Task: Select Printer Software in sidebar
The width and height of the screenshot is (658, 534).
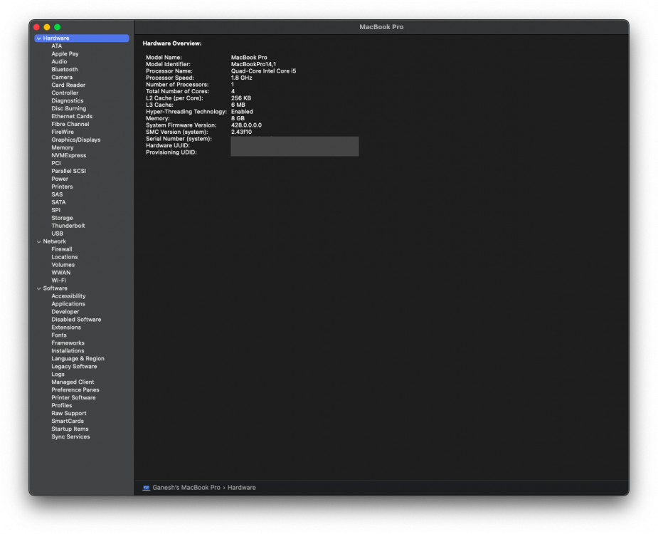Action: coord(73,398)
